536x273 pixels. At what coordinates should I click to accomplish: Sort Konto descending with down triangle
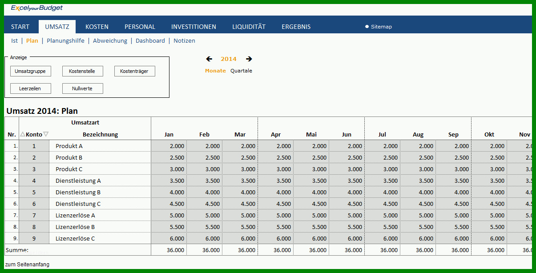[x=46, y=134]
